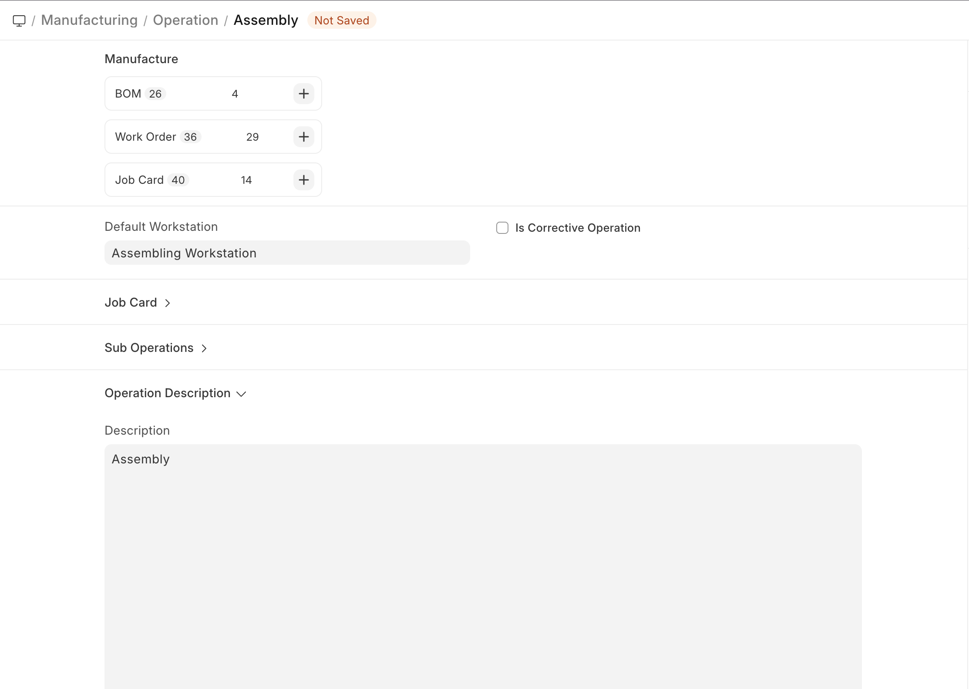Go to Manufacturing breadcrumb
Viewport: 969px width, 689px height.
[x=89, y=20]
